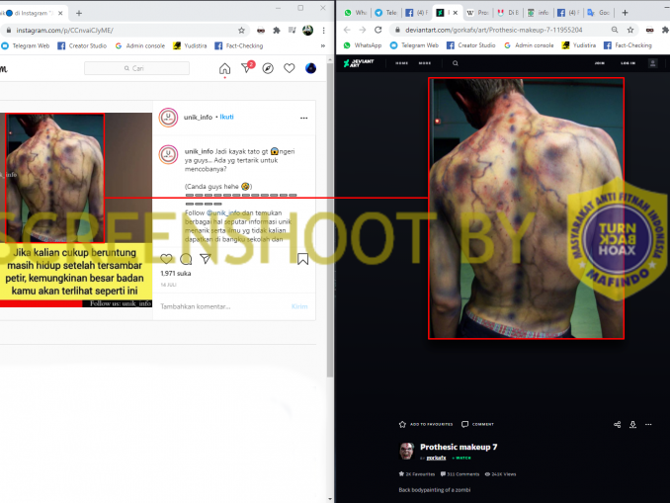The image size is (670, 503).
Task: Open Instagram direct messages icon
Action: click(247, 67)
